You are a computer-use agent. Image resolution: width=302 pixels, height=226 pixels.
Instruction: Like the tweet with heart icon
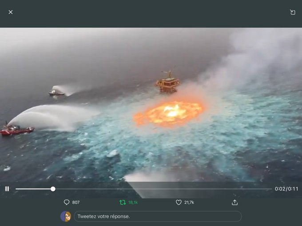coord(179,203)
